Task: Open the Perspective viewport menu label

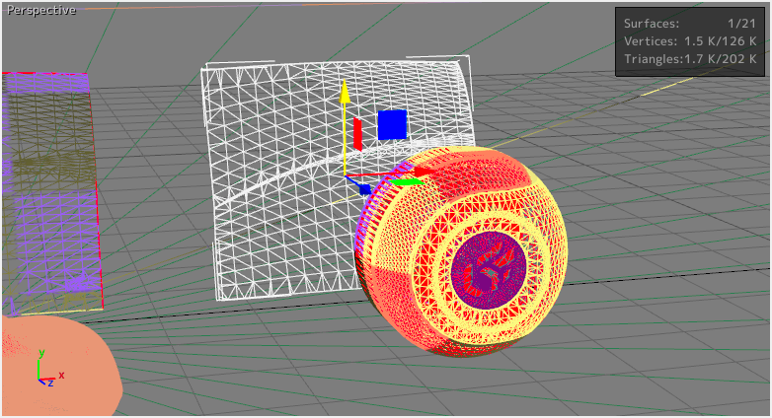Action: [41, 10]
